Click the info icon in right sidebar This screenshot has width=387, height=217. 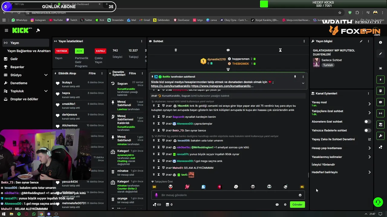tap(380, 42)
